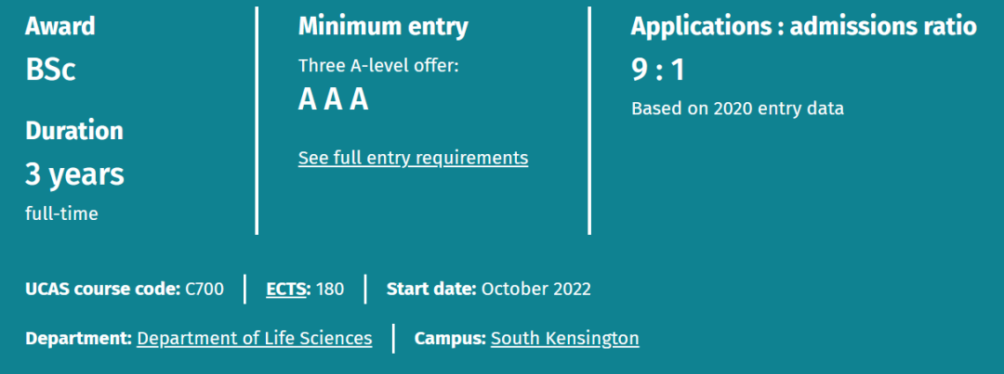Click the Based on 2020 entry data note
The image size is (1004, 374).
pos(737,109)
